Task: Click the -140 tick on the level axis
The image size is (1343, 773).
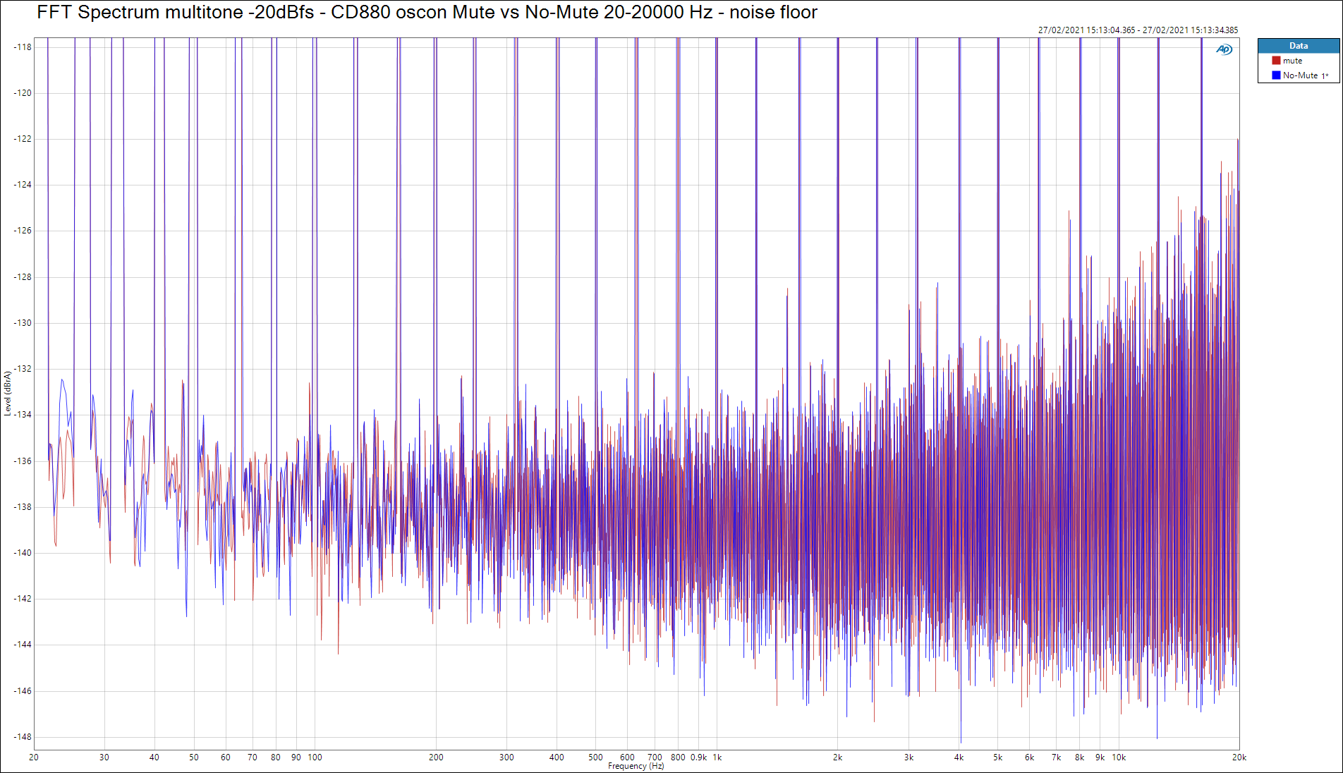Action: point(23,553)
